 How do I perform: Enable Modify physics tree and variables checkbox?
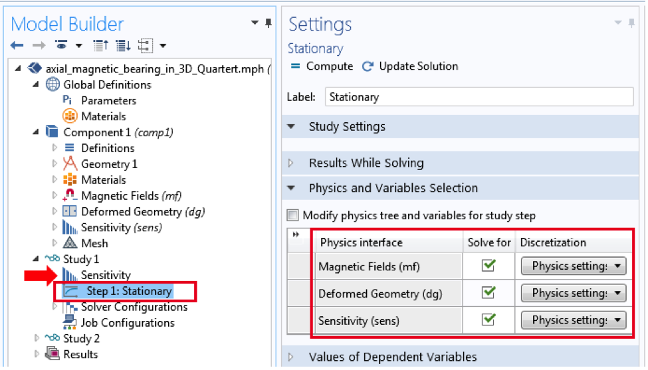(x=292, y=215)
